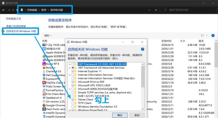Open 查看已安装的更新 link
Screen dimensions: 218x118
click(x=16, y=26)
